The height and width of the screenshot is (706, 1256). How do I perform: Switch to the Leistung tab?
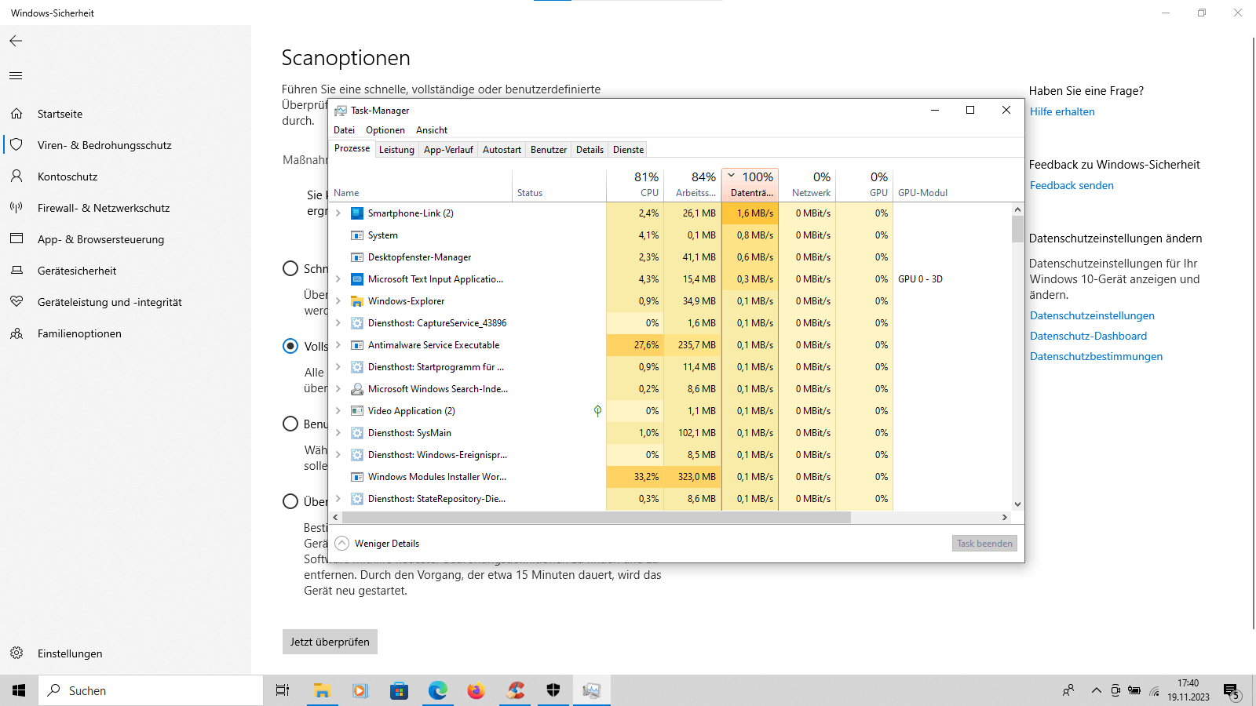coord(396,150)
